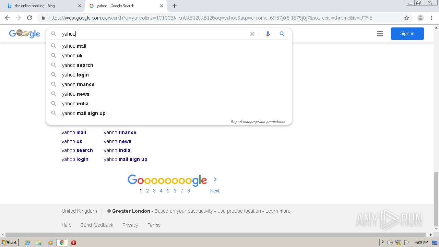Click the address bar URL

coord(210,18)
